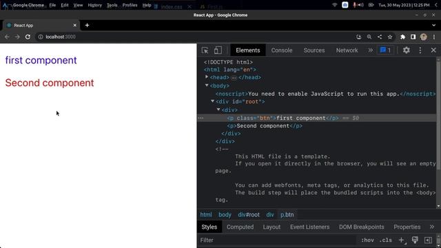Add a new style rule with plus icon
Image resolution: width=441 pixels, height=248 pixels.
pyautogui.click(x=402, y=240)
